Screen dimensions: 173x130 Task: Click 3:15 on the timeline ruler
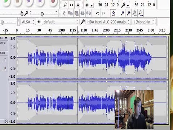(x=162, y=30)
